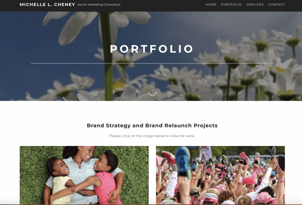Open the SERVICES navigation item
This screenshot has width=302, height=205.
255,4
